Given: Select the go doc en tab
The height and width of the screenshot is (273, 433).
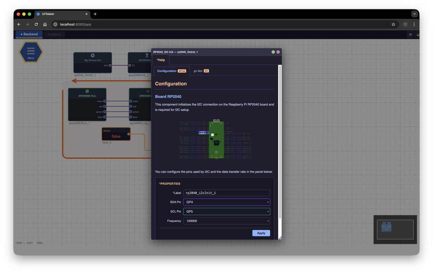Looking at the screenshot, I should click(201, 71).
